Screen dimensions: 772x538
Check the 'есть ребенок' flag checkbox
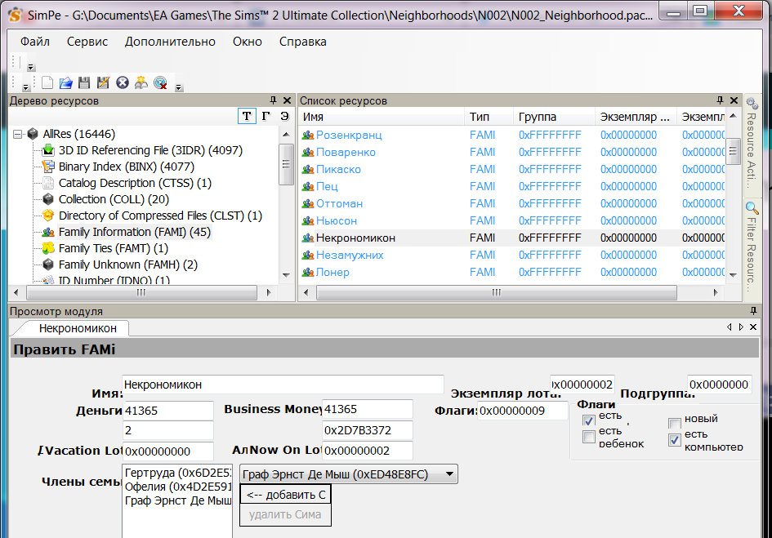[x=589, y=438]
